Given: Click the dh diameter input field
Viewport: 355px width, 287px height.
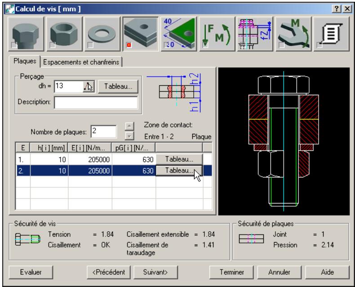Looking at the screenshot, I should [x=69, y=86].
